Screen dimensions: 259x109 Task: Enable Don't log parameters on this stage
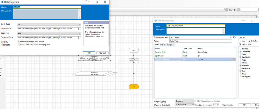point(196,101)
